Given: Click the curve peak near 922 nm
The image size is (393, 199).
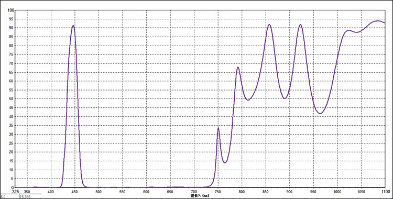Looking at the screenshot, I should (x=300, y=25).
